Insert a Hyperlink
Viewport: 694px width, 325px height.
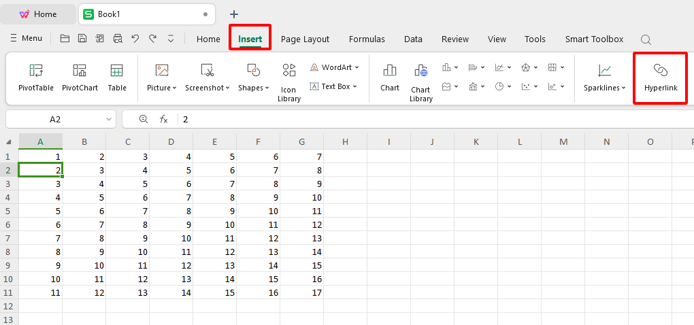[660, 77]
